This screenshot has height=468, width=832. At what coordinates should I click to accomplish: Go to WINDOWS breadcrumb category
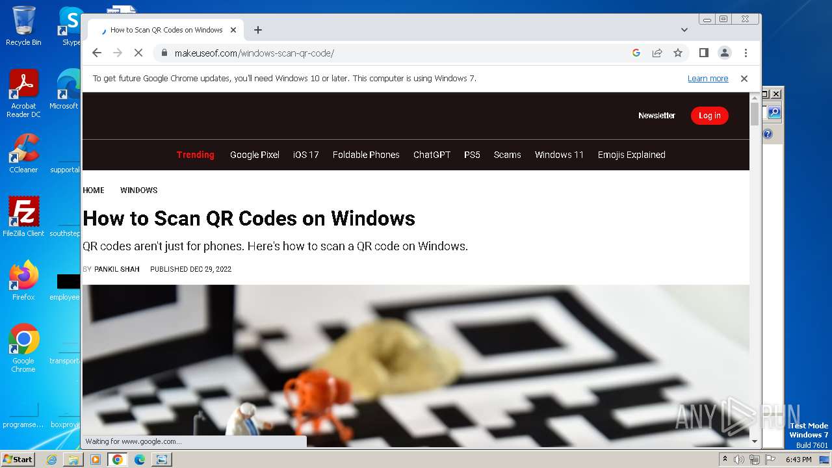pyautogui.click(x=138, y=190)
